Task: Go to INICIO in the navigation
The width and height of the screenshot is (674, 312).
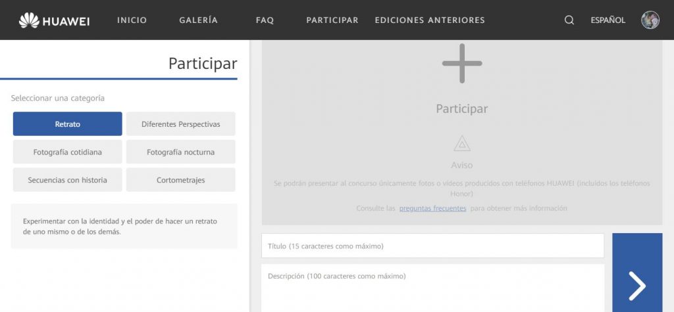Action: pos(132,20)
